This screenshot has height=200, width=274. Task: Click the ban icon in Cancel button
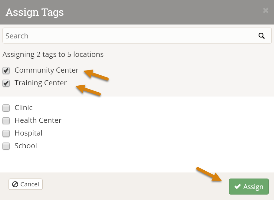(15, 184)
